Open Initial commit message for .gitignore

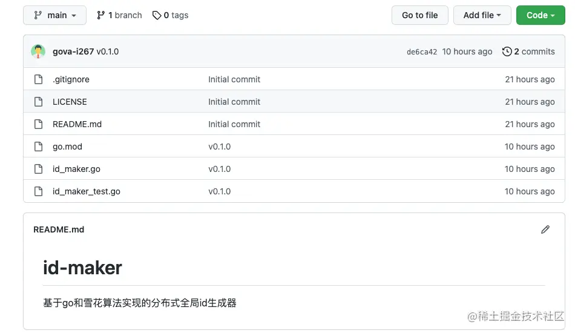click(234, 79)
